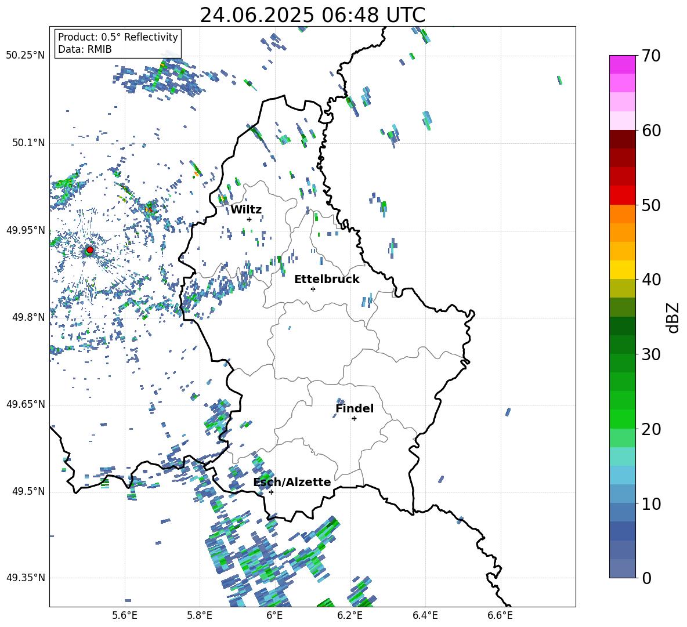Click the Ettelbruck city label
The image size is (687, 627).
tap(327, 280)
